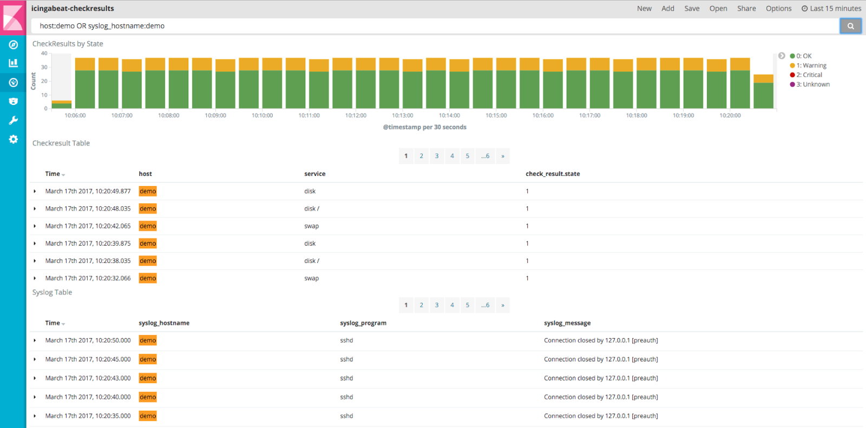Viewport: 866px width, 428px height.
Task: Expand checkresult row at 10:20:32.066
Action: (35, 278)
